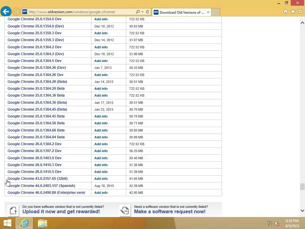
Task: Open Google Chrome 25.0.1364.2 (Dev) link
Action: pos(36,54)
